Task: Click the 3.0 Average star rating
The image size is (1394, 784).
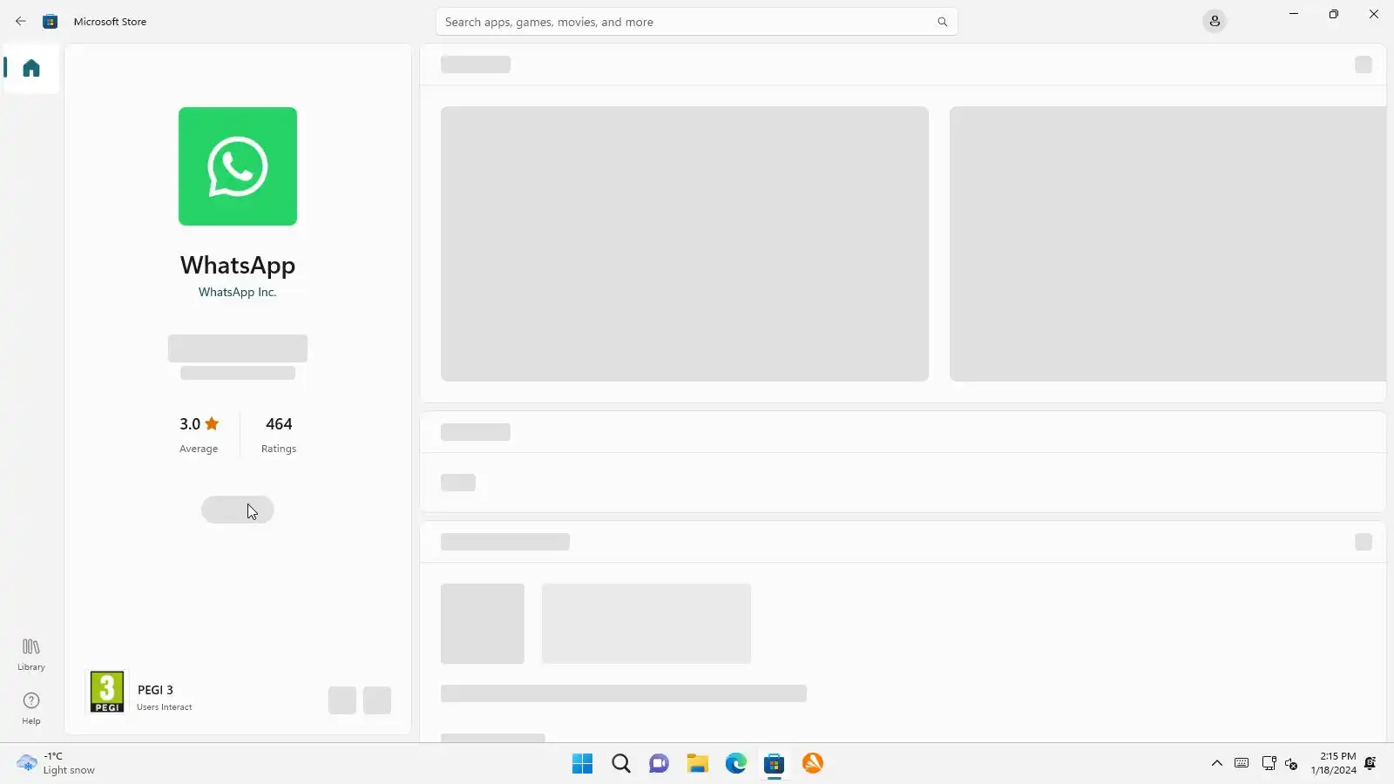Action: 199,434
